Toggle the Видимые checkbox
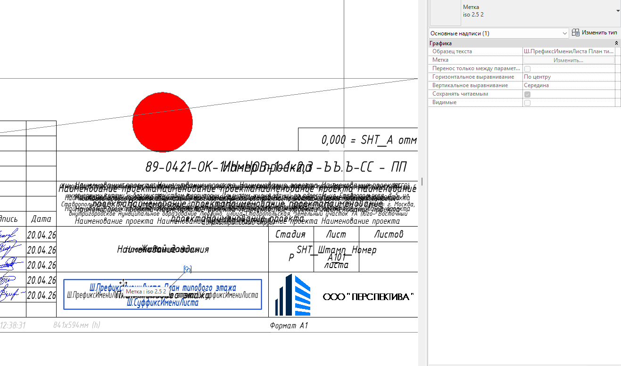 point(527,103)
